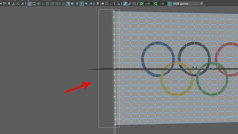Viewport: 238px width, 134px height.
Task: Click the exposure value field showing 0.00
Action: pyautogui.click(x=148, y=4)
